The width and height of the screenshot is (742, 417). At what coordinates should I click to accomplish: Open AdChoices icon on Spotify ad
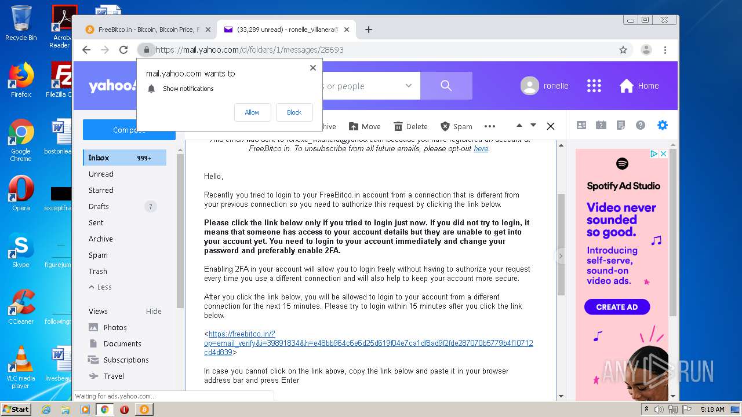(x=654, y=153)
